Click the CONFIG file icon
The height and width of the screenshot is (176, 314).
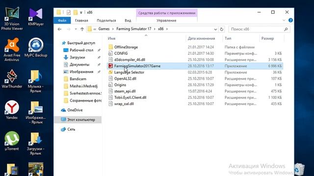pyautogui.click(x=110, y=53)
